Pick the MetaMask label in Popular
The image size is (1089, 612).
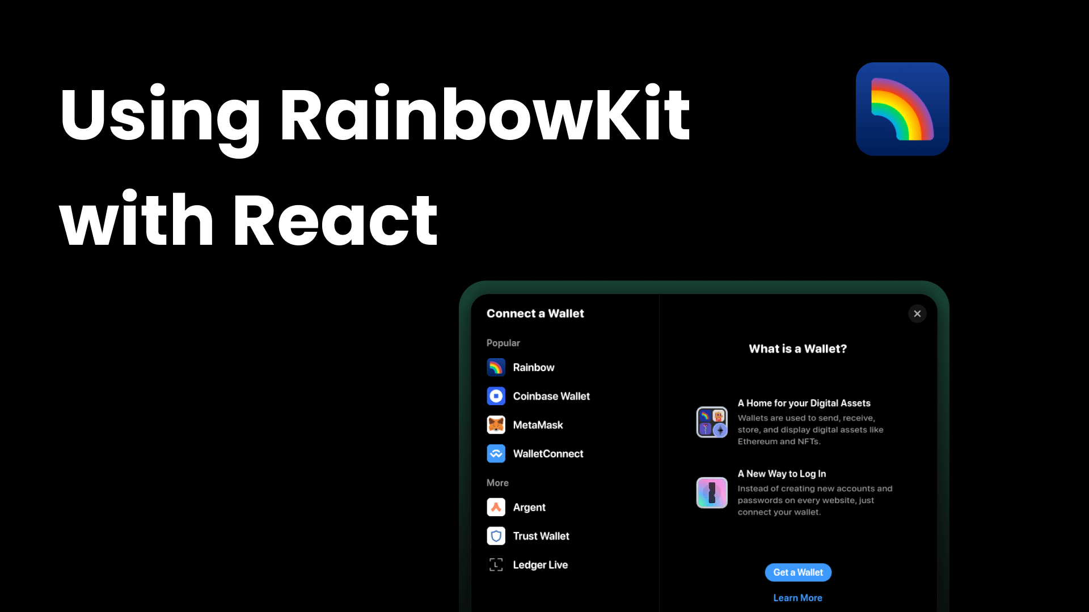[x=538, y=425]
